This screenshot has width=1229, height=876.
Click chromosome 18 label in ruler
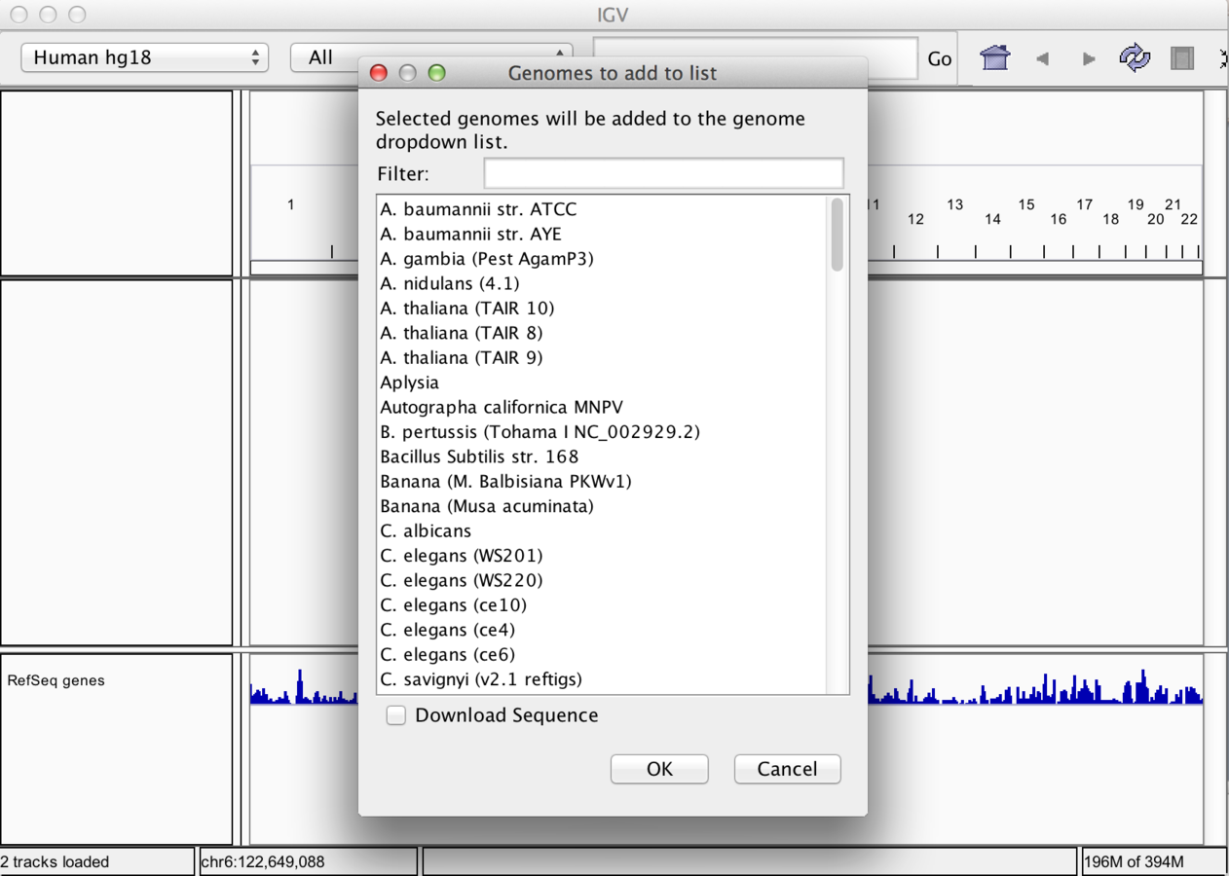pyautogui.click(x=1110, y=219)
